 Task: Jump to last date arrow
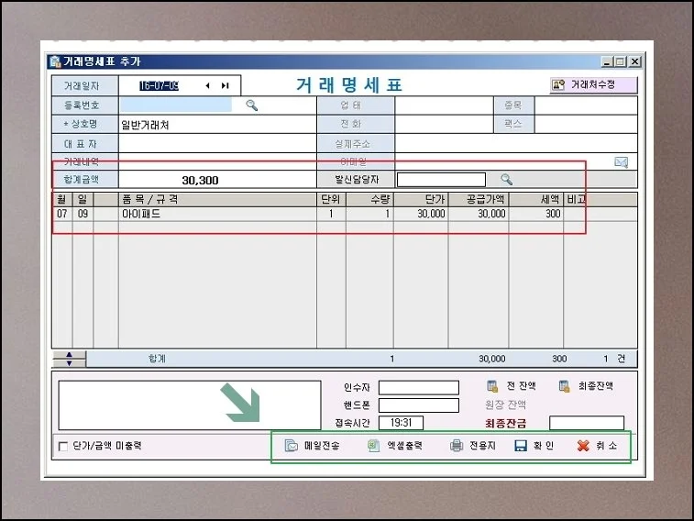point(226,85)
